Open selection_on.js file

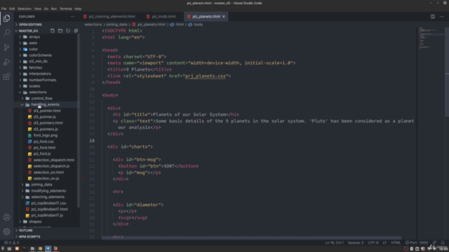coord(46,178)
